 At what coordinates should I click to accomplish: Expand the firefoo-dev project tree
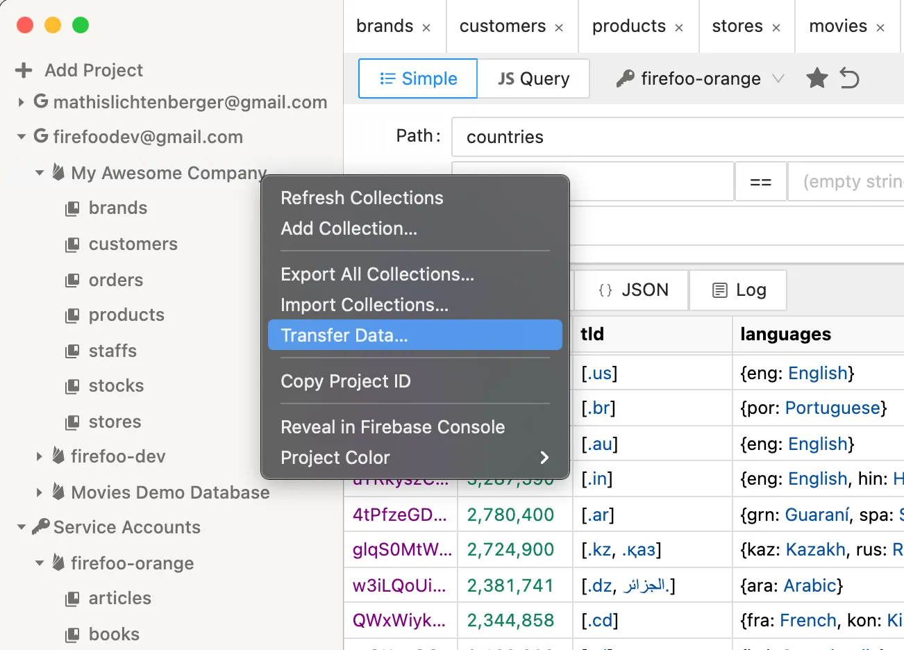point(40,456)
